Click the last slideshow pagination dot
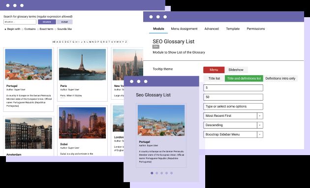Screen dimensions: 310x188 [171, 173]
